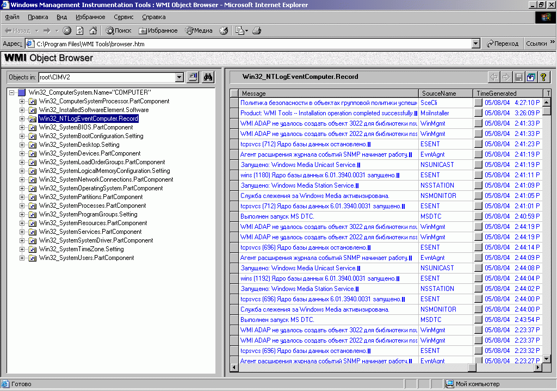
Task: Click the time box for 4:27:10 row
Action: coord(479,103)
